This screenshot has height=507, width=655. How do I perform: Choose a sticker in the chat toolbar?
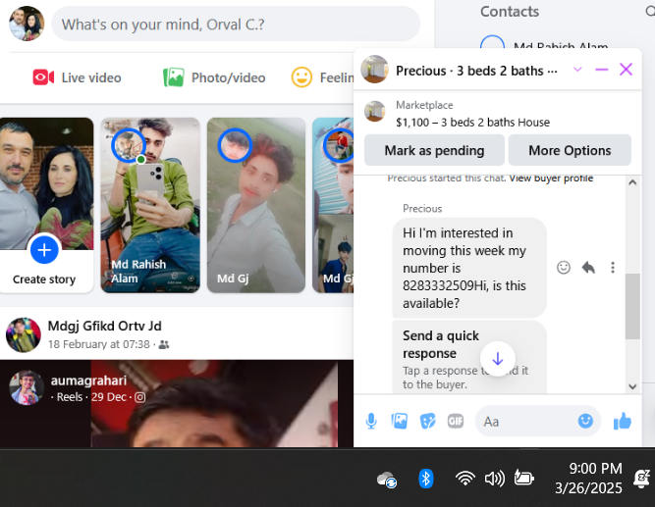coord(427,421)
